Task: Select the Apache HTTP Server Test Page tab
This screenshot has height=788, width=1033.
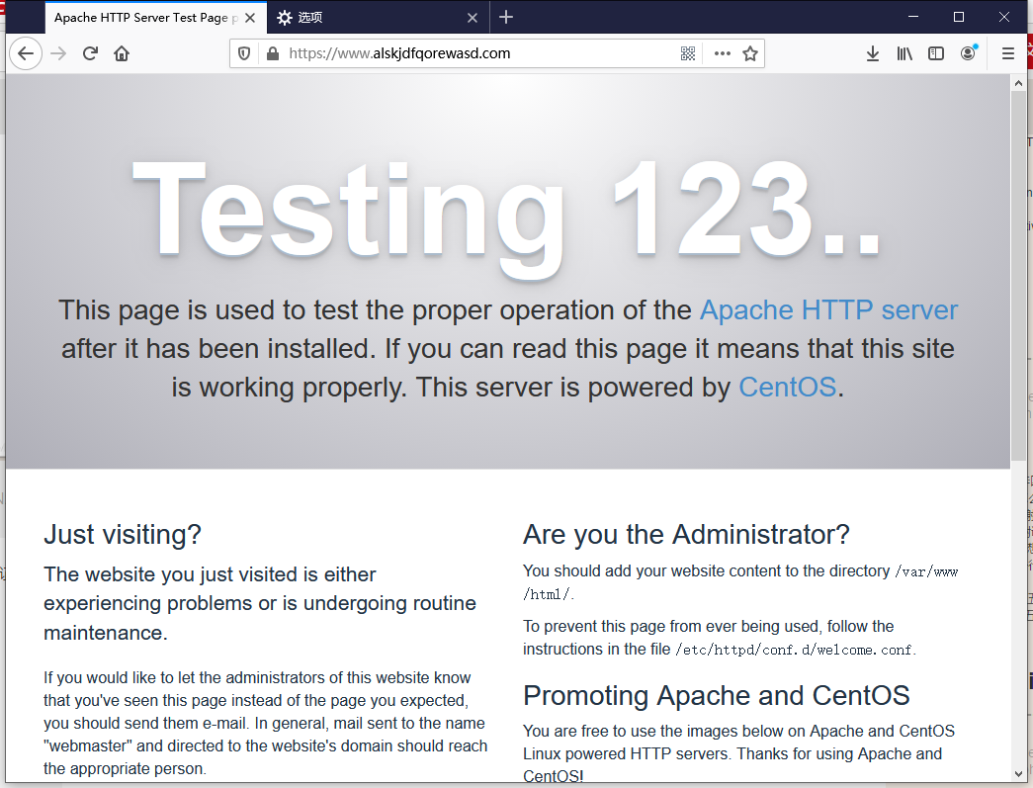Action: [x=155, y=18]
